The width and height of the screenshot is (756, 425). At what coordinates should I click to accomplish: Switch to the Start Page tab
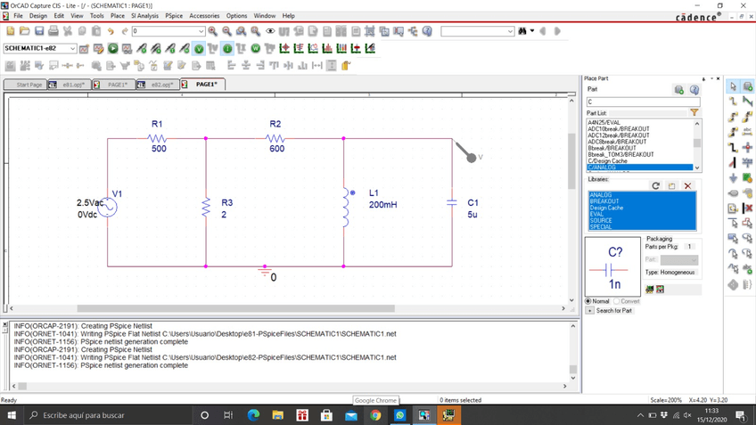pos(29,85)
